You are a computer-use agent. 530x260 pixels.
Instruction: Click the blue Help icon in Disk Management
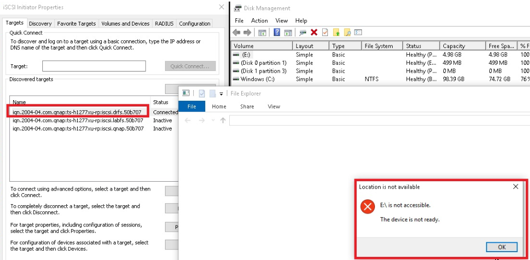(276, 32)
